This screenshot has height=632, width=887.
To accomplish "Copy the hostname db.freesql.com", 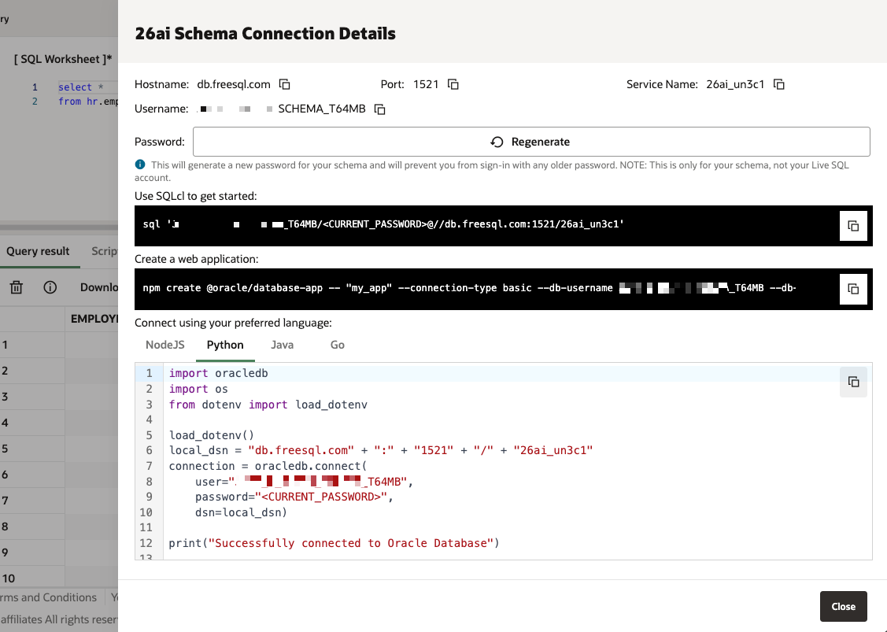I will click(286, 84).
